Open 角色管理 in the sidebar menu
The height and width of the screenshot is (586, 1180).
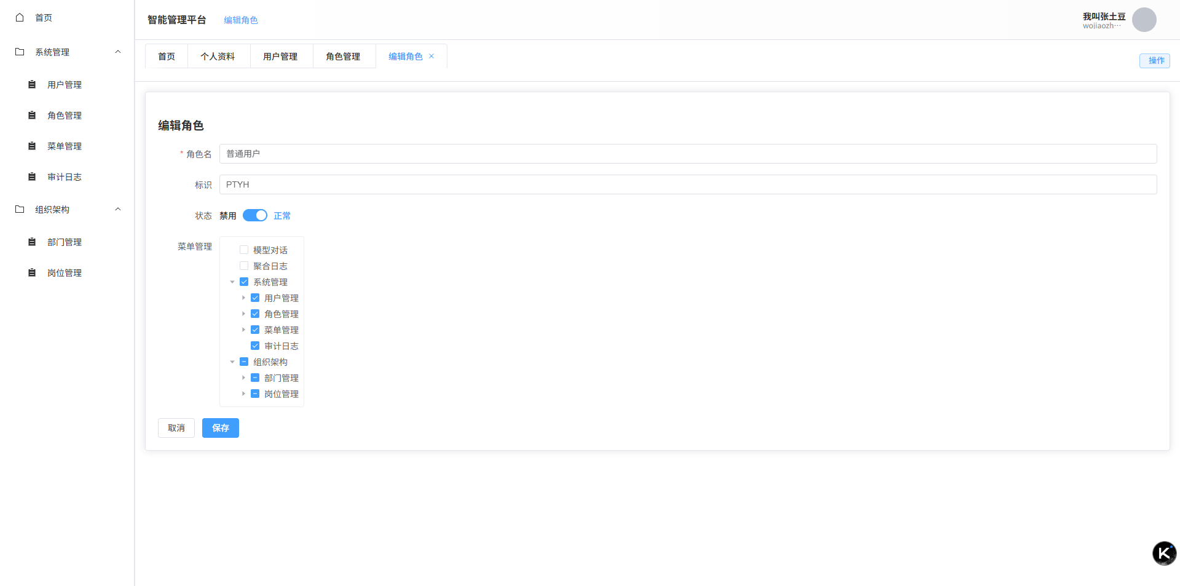click(67, 115)
